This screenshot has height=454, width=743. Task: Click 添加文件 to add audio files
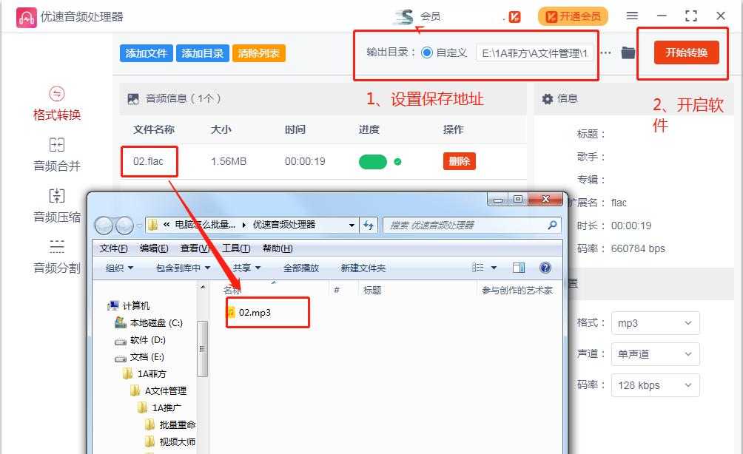tap(146, 53)
